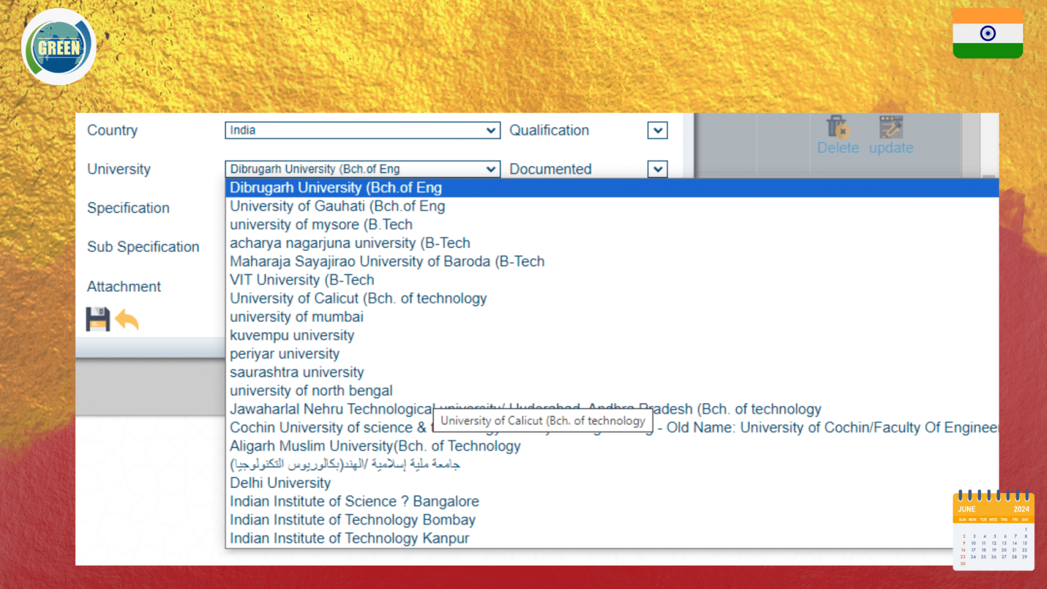Select Maharaja Sayajirao University of Baroda

[x=612, y=261]
